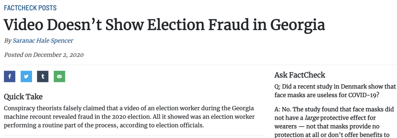Email this article using envelope icon
This screenshot has height=138, width=397.
click(60, 76)
